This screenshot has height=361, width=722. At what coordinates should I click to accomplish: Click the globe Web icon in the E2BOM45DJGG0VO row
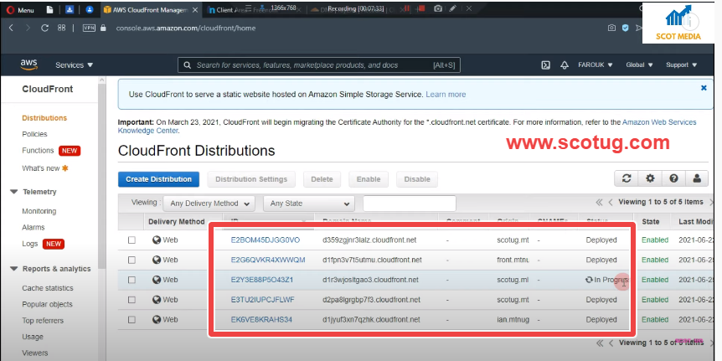coord(157,240)
